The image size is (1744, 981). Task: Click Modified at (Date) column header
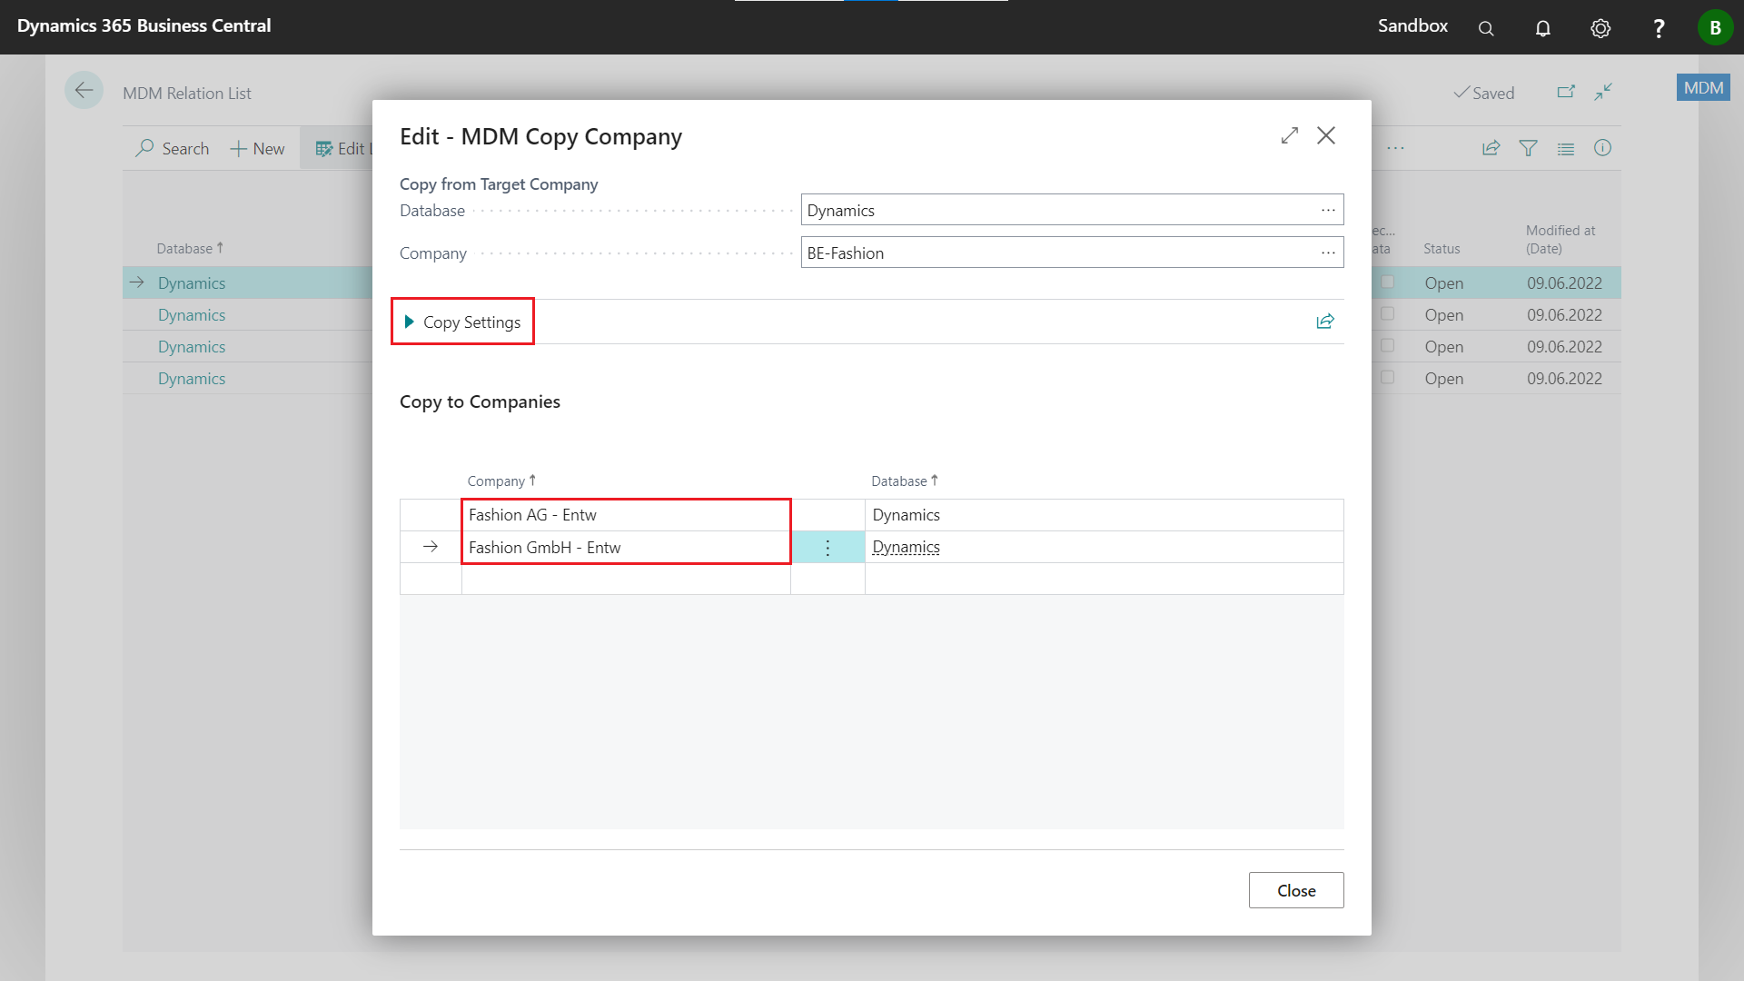coord(1561,239)
